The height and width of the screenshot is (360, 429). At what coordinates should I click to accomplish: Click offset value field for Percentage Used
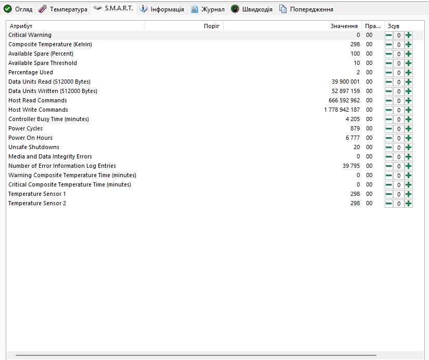point(399,73)
